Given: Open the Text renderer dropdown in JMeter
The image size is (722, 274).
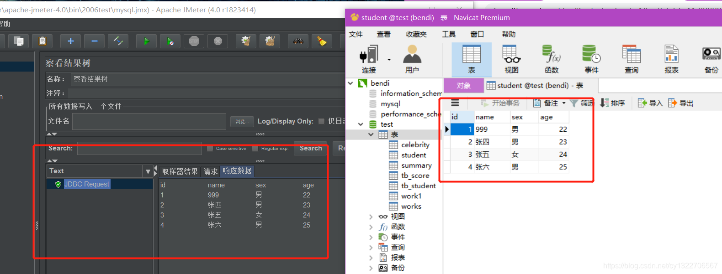Looking at the screenshot, I should pos(148,171).
